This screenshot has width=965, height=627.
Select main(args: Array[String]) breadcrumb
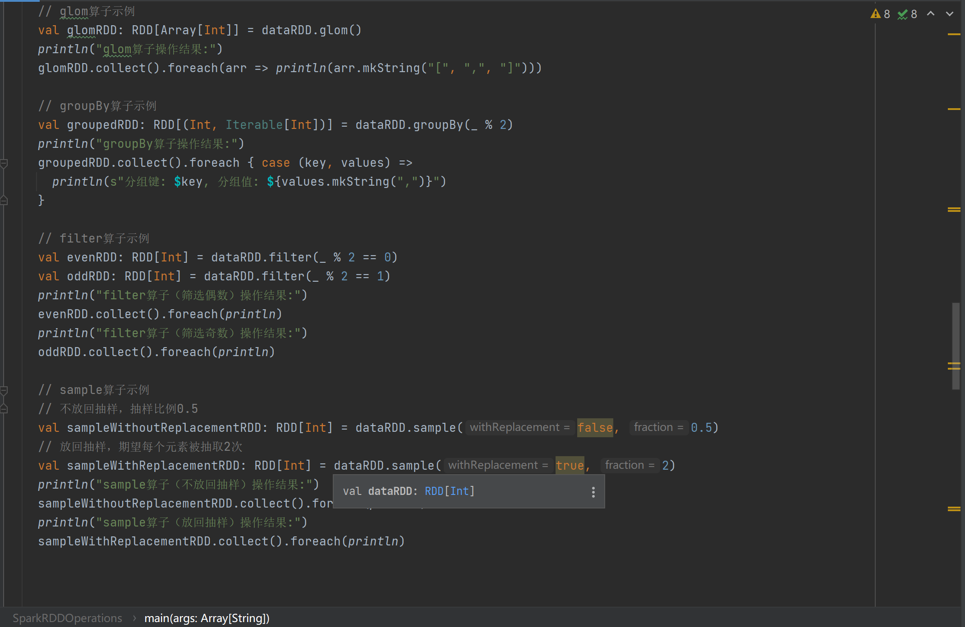point(207,618)
